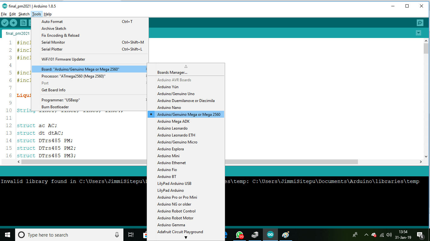Open the Windows Start menu
Viewport: 430px width, 241px height.
point(8,235)
